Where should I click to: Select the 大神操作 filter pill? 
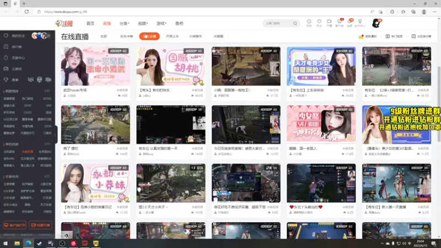coord(195,36)
